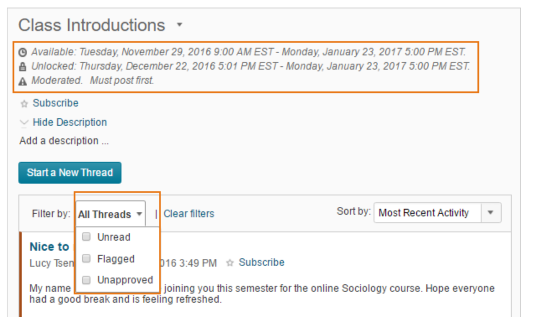
Task: Subscribe to the Class Introductions topic
Action: point(55,103)
